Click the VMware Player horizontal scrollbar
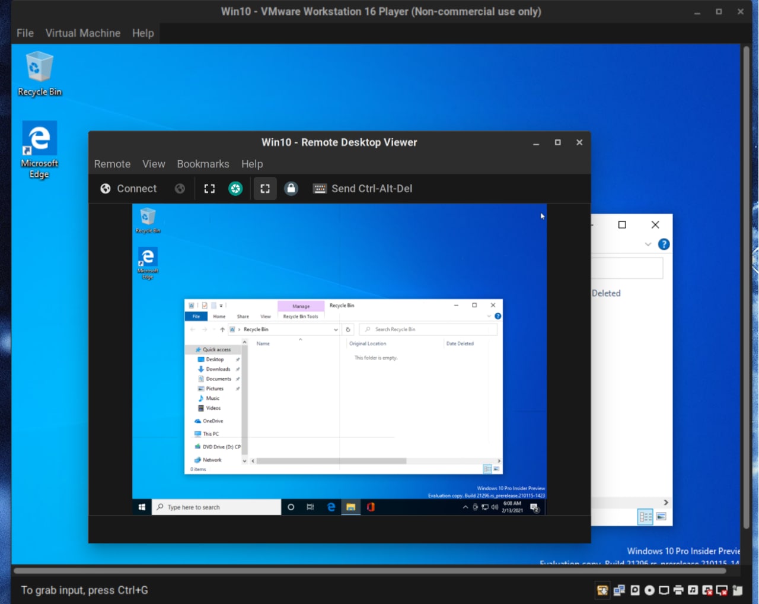Image resolution: width=759 pixels, height=604 pixels. pyautogui.click(x=370, y=571)
